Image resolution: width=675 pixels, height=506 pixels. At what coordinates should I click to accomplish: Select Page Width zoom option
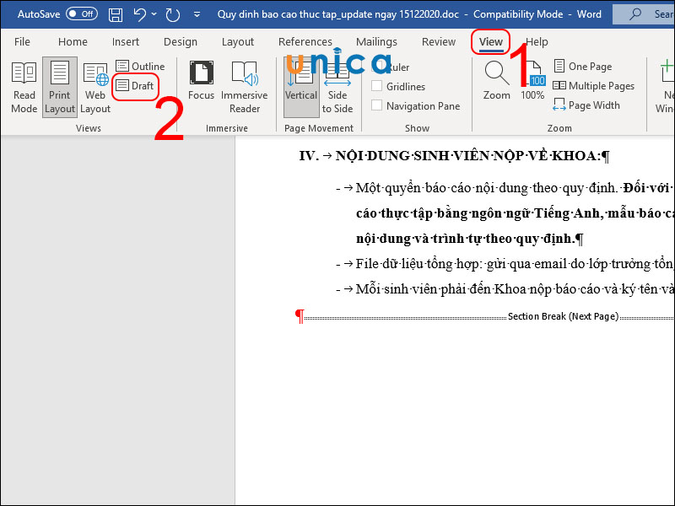tap(586, 105)
